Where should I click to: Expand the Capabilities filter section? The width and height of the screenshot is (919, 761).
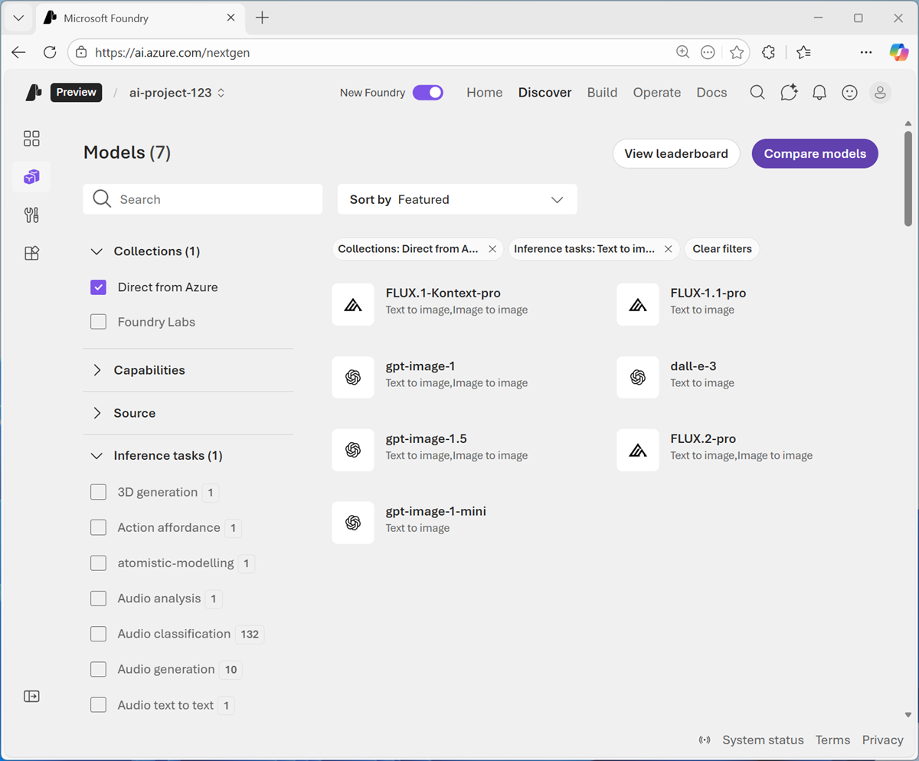(149, 370)
